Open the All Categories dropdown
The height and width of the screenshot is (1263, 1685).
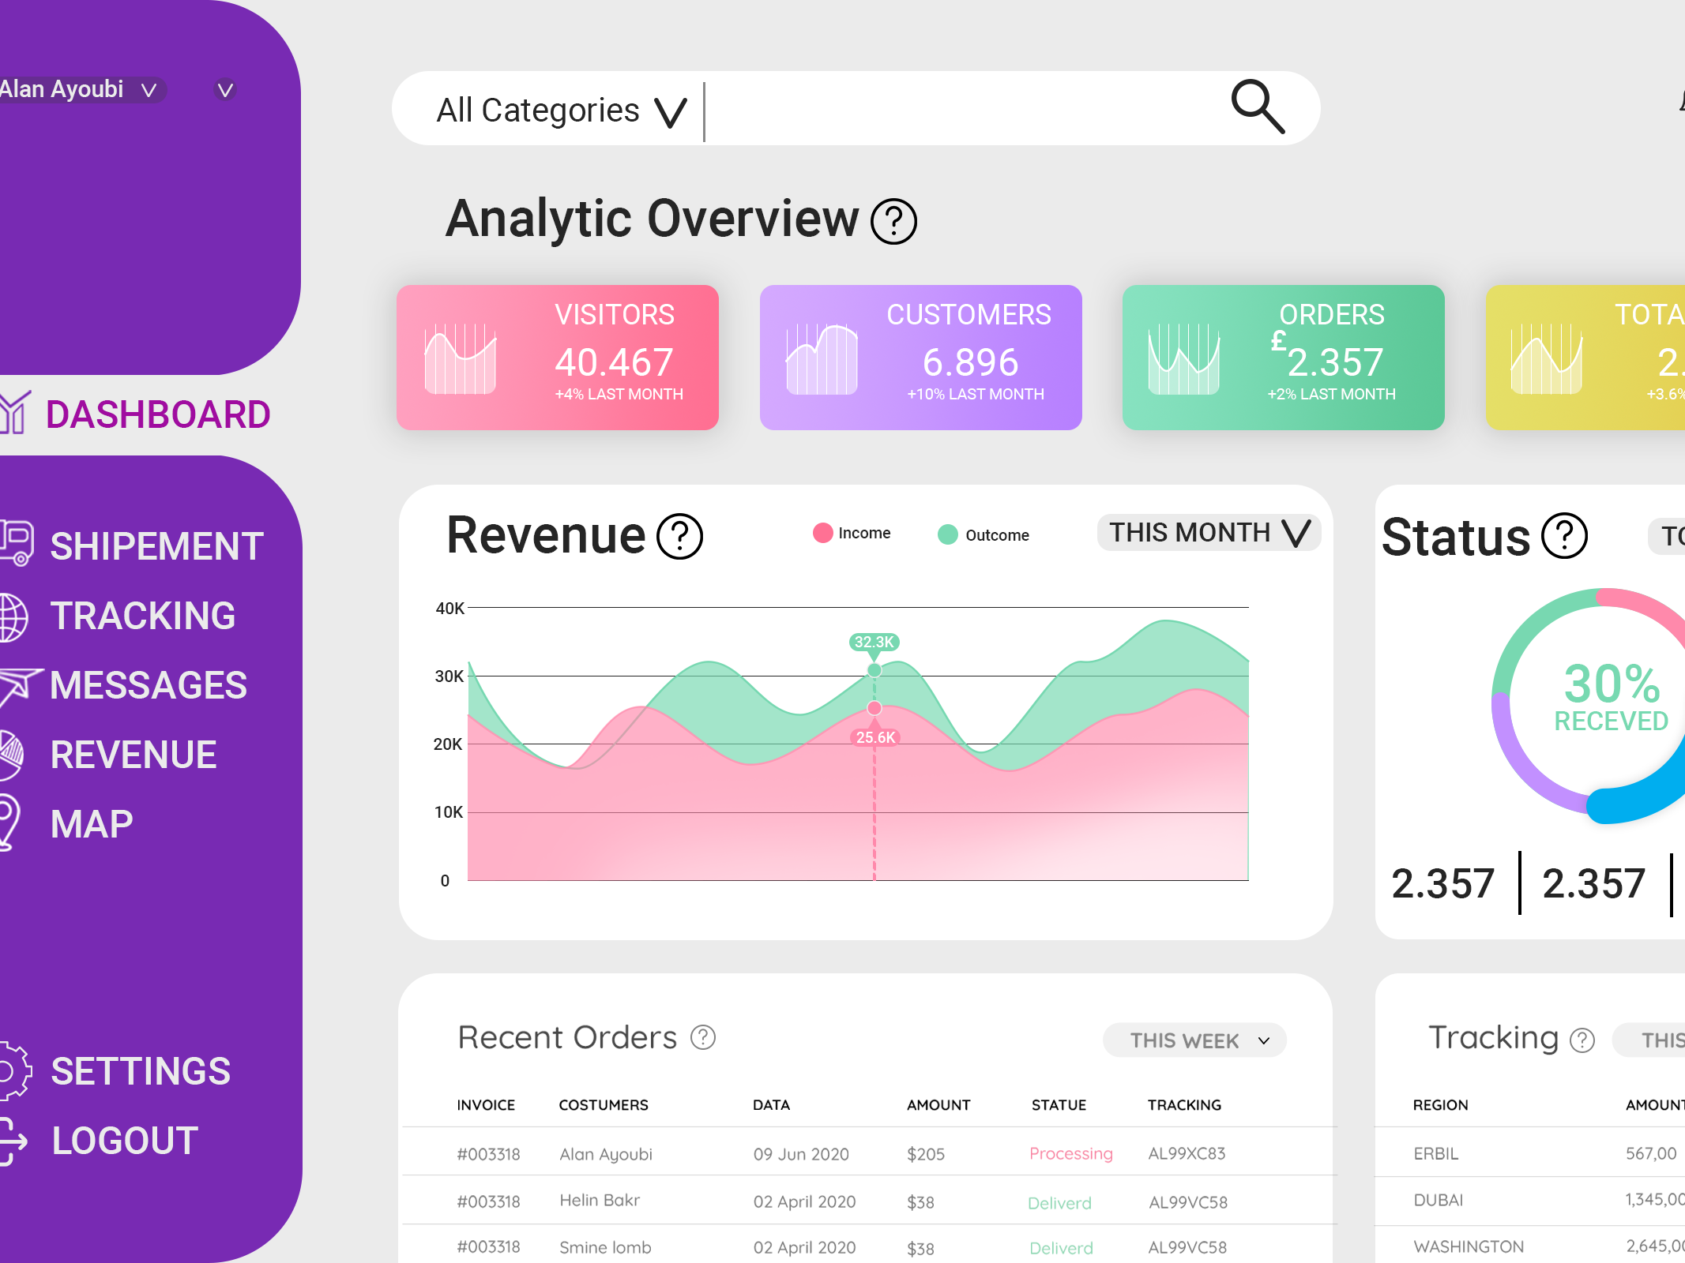click(x=562, y=111)
